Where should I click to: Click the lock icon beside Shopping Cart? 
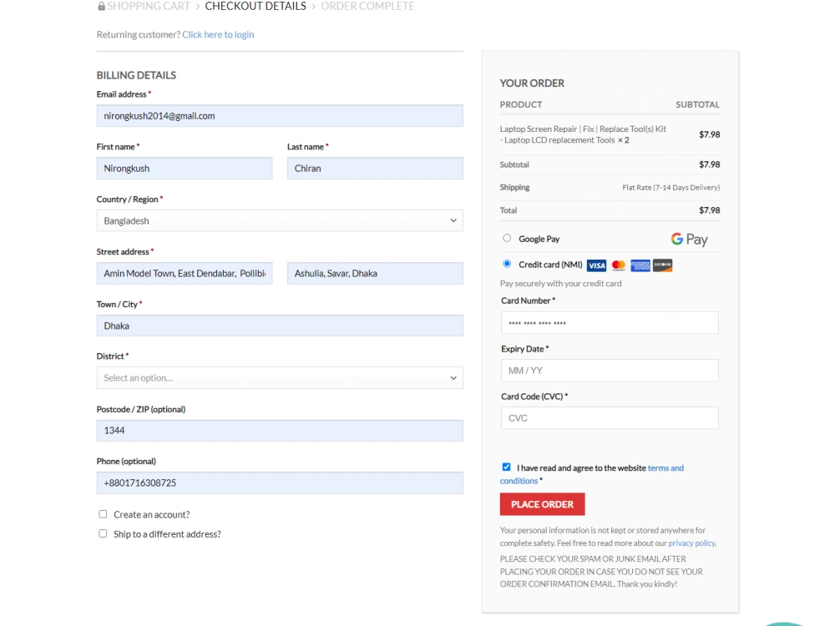pyautogui.click(x=101, y=7)
